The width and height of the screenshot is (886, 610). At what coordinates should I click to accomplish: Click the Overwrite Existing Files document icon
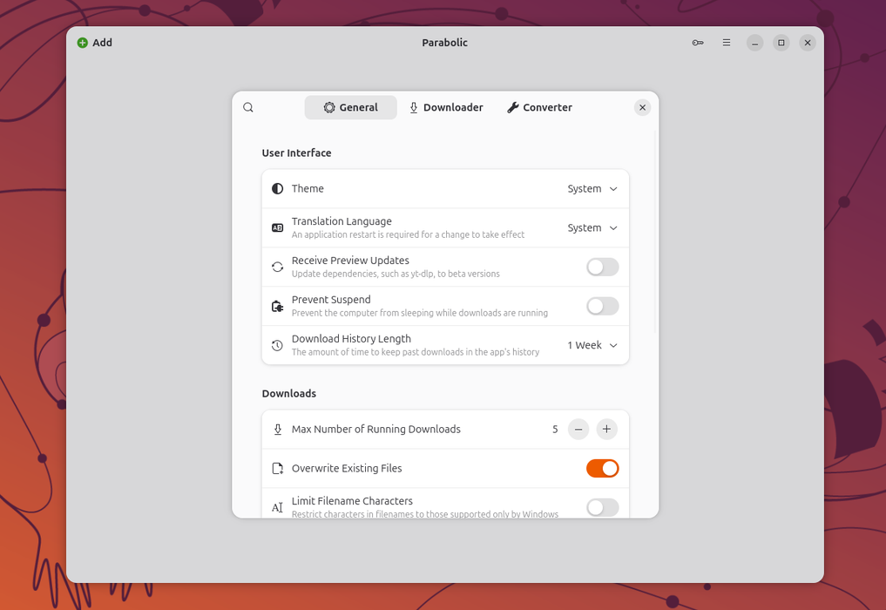click(277, 468)
